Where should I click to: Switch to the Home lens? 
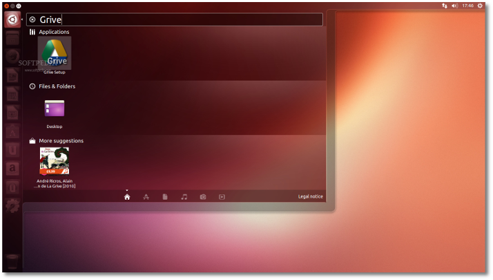click(x=127, y=197)
